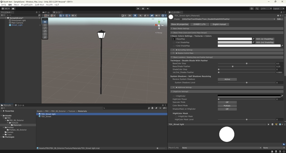The height and width of the screenshot is (153, 286).
Task: Open the レイヤー layers dropdown
Action: (266, 9)
